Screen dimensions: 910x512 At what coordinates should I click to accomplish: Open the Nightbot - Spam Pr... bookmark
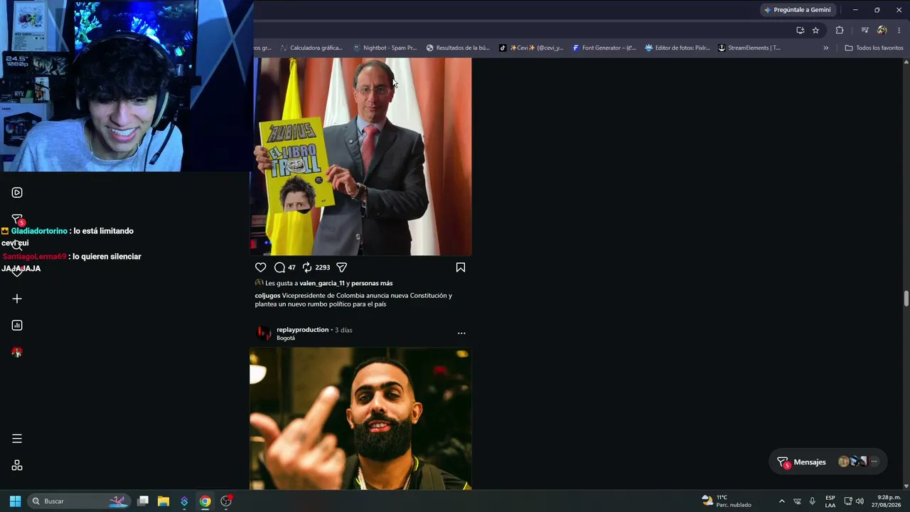click(x=384, y=48)
